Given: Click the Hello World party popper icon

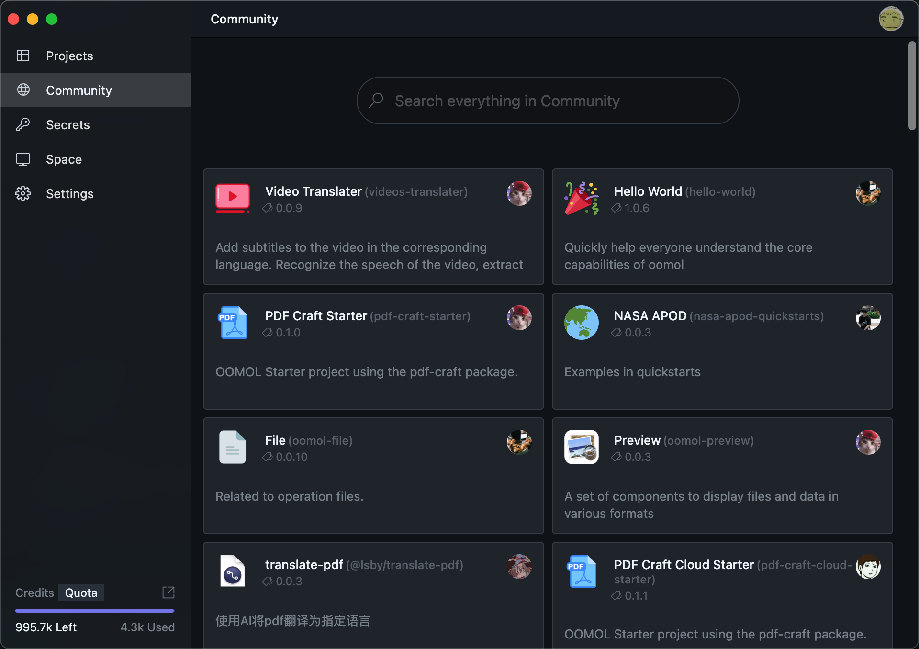Looking at the screenshot, I should [x=581, y=198].
